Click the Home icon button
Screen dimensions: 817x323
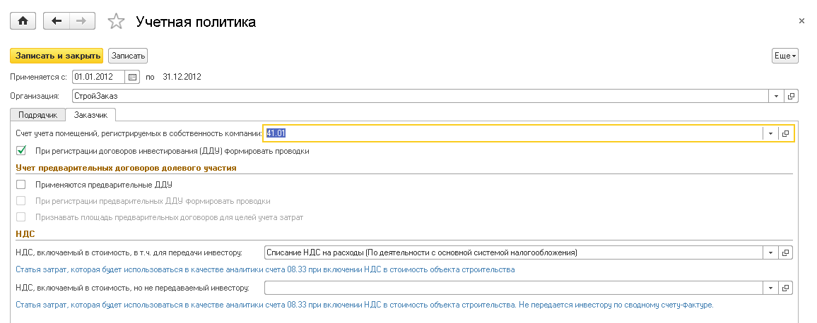(x=23, y=21)
